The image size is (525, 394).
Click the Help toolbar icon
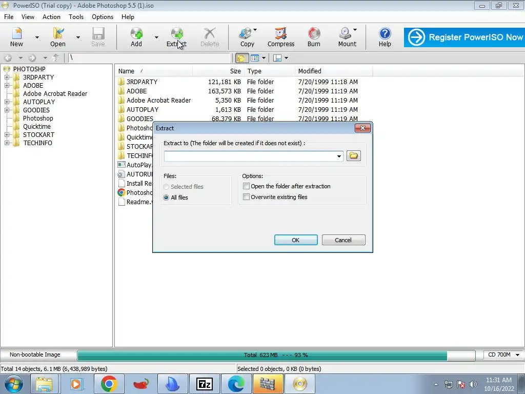[385, 37]
